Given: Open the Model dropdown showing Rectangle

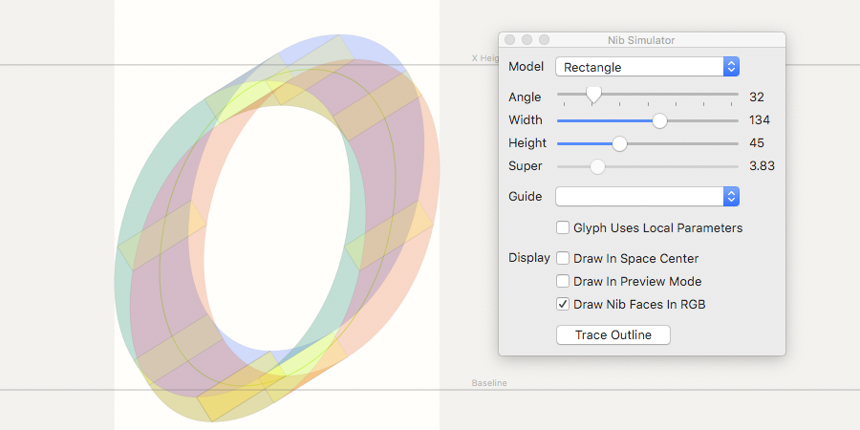Looking at the screenshot, I should 647,67.
